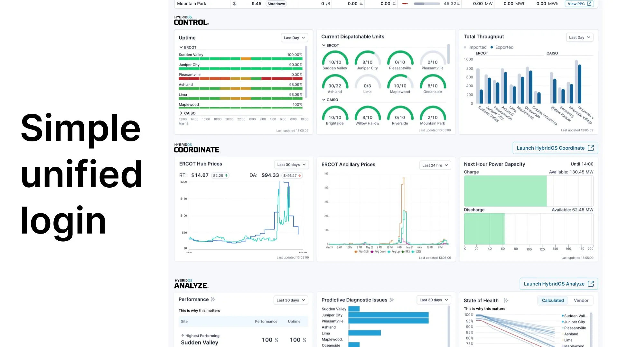Click the green Discharge capacity bar
The width and height of the screenshot is (618, 347).
tap(484, 229)
